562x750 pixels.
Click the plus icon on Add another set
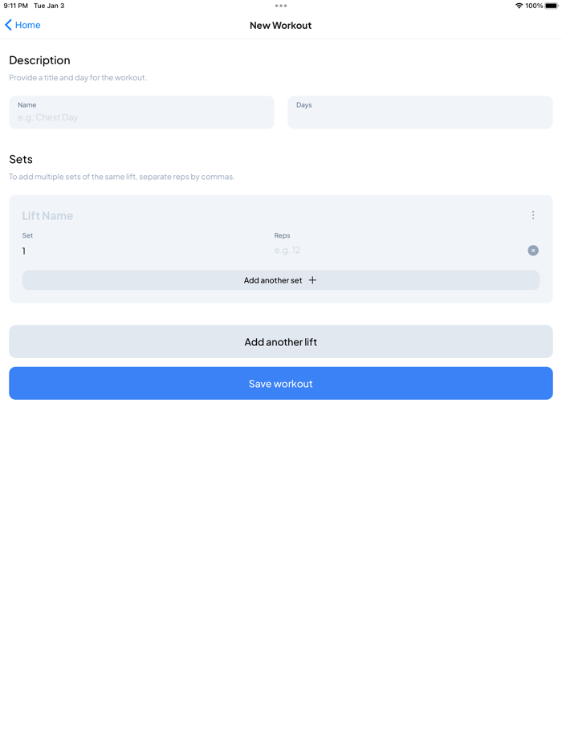coord(312,280)
